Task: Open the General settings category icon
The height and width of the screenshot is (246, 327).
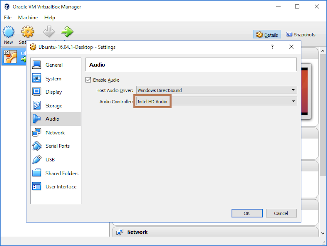Action: 37,65
